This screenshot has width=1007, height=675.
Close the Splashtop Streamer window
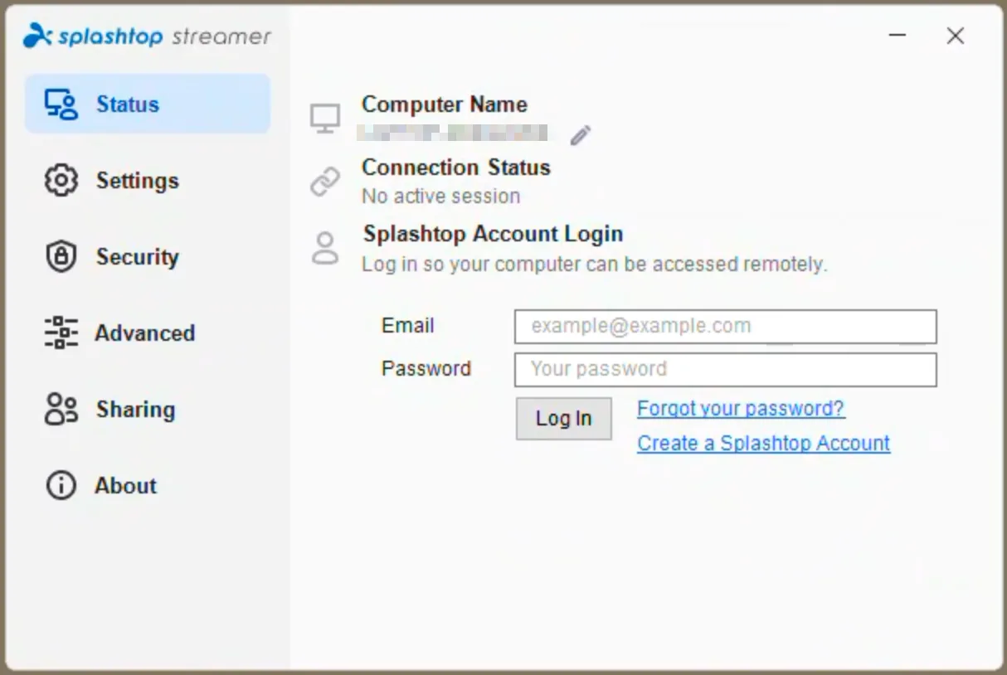pyautogui.click(x=956, y=36)
